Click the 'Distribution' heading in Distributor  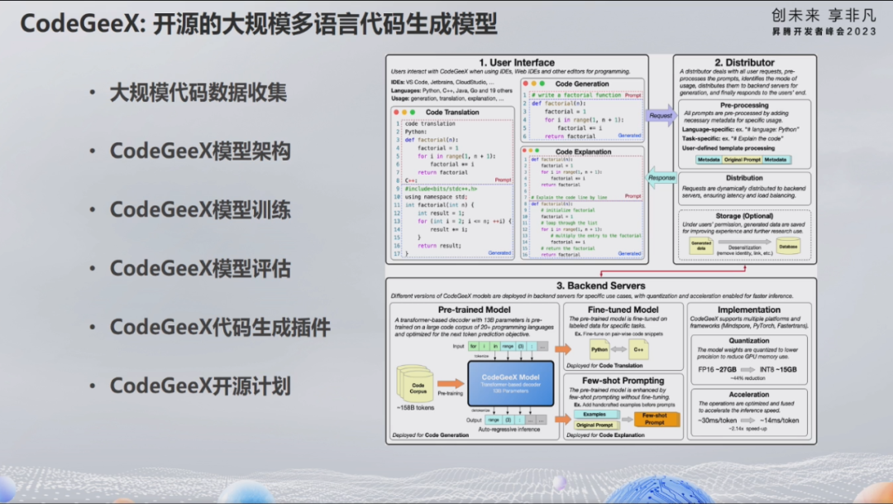pyautogui.click(x=744, y=178)
